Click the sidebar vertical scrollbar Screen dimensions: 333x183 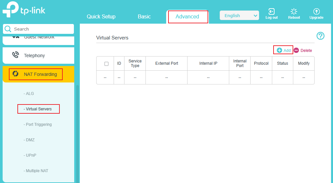coord(78,134)
